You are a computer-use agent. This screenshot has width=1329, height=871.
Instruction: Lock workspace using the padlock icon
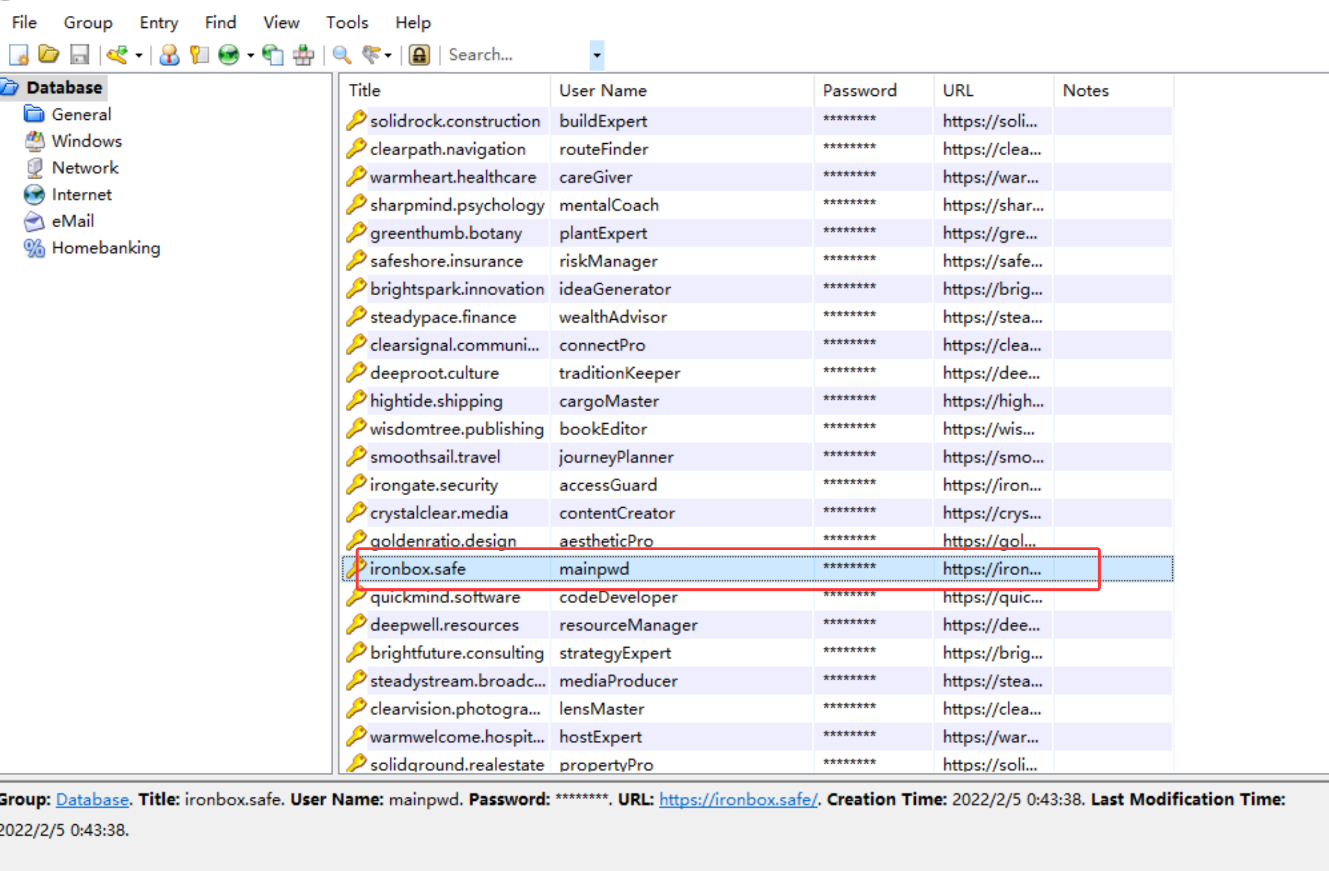point(419,55)
